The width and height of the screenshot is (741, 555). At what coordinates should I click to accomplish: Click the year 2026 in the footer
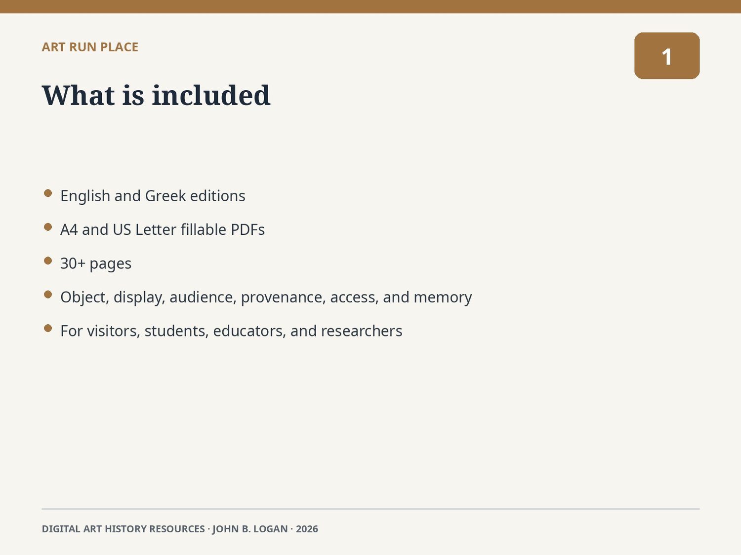click(307, 529)
